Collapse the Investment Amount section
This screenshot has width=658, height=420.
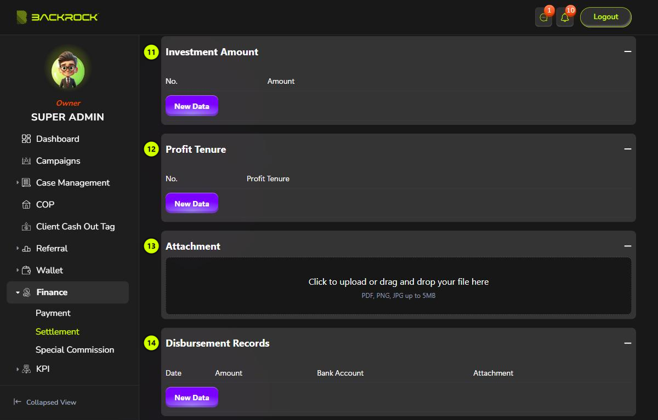click(628, 51)
